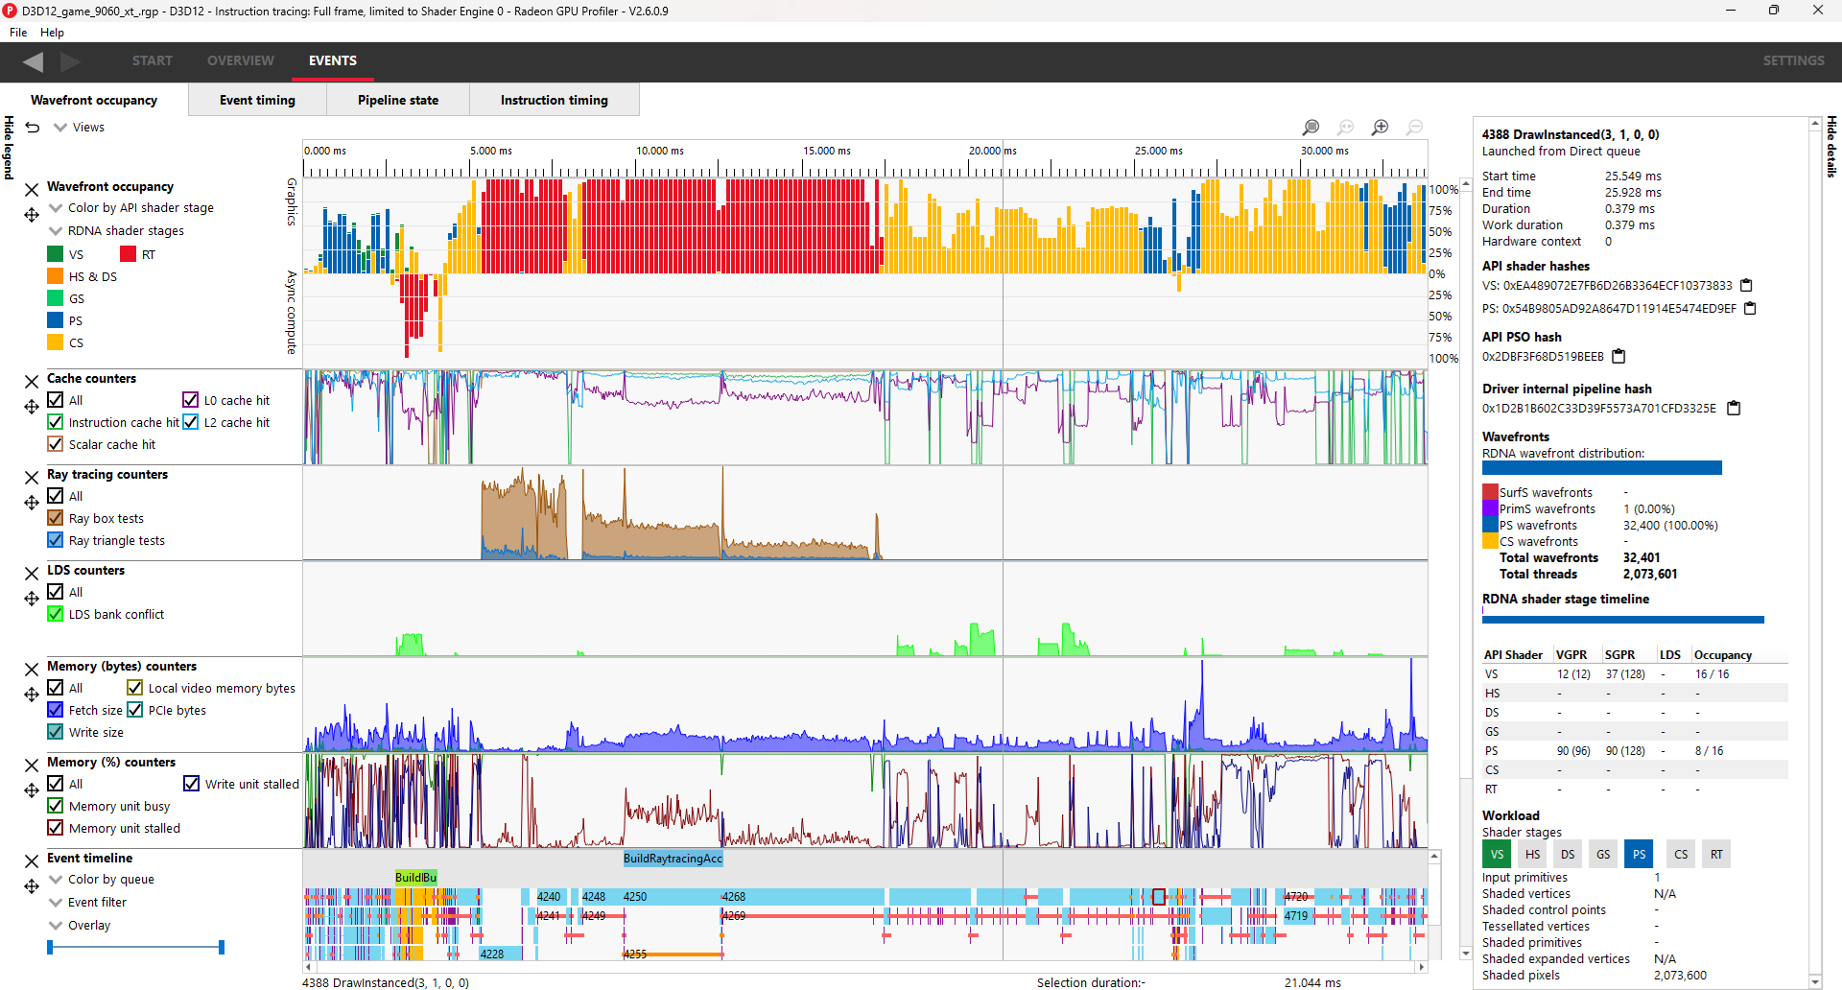Click the move handle for Ray tracing counters

point(32,503)
